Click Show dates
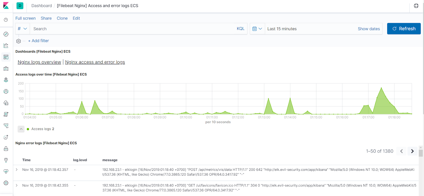This screenshot has width=424, height=196. 369,29
